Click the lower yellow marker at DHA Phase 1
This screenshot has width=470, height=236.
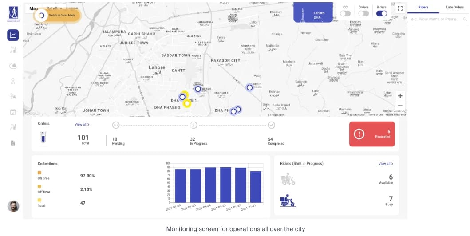[187, 103]
